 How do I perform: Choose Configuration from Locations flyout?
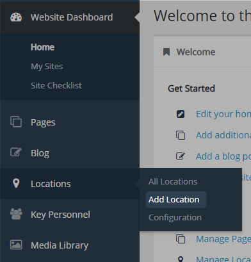pyautogui.click(x=175, y=218)
